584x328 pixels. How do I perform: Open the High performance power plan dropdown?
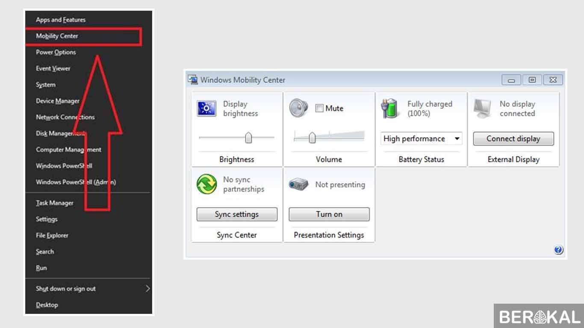click(421, 139)
